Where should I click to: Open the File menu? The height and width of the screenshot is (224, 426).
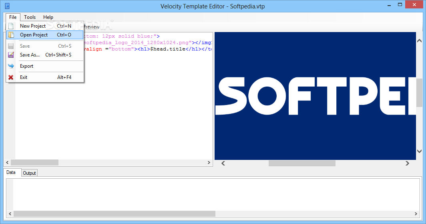point(13,17)
